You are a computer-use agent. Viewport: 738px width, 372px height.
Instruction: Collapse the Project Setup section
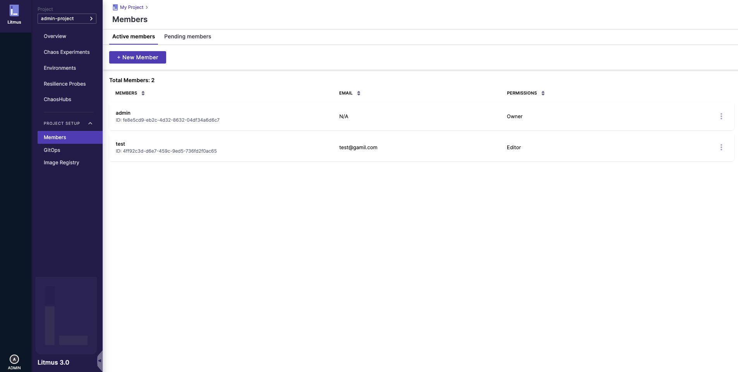point(90,123)
